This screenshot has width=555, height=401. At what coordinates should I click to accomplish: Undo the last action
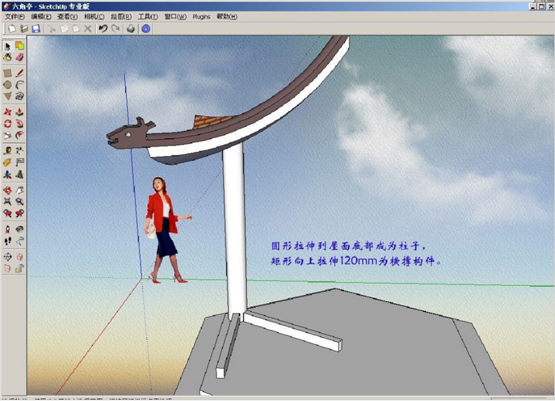[x=103, y=28]
